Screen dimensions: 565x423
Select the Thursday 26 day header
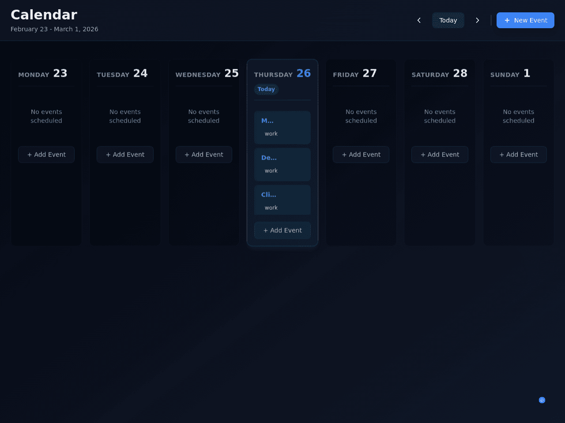[282, 74]
